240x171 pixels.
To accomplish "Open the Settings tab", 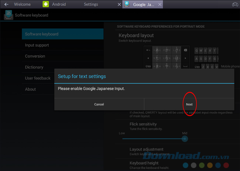I will (x=91, y=4).
